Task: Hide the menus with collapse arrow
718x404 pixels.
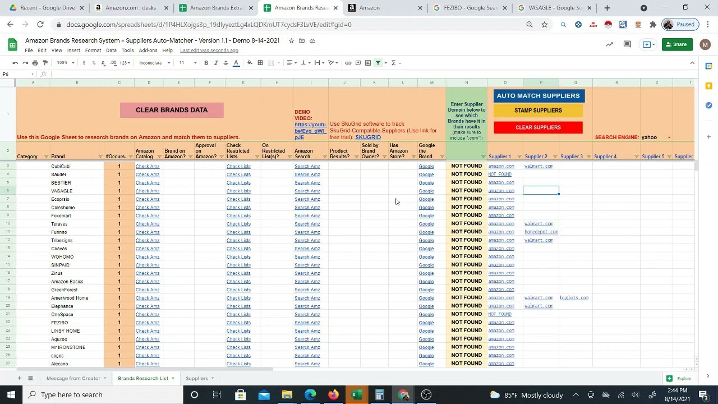Action: point(692,63)
